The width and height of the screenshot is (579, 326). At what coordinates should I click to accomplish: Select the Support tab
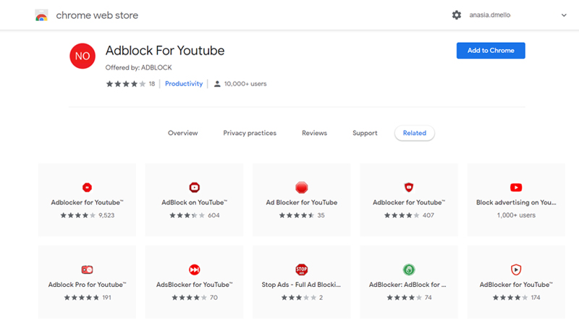click(365, 133)
